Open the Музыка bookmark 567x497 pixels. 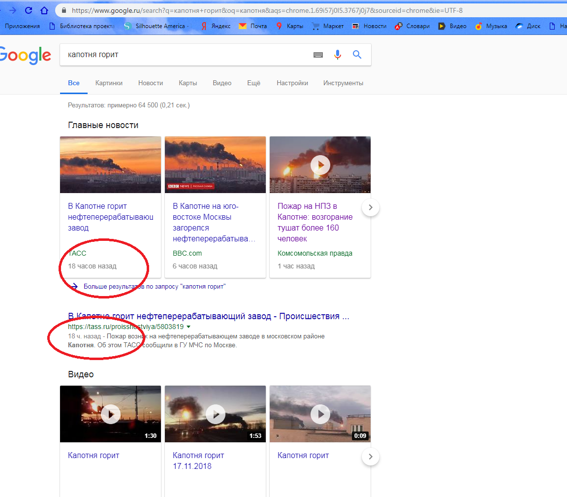pos(491,26)
